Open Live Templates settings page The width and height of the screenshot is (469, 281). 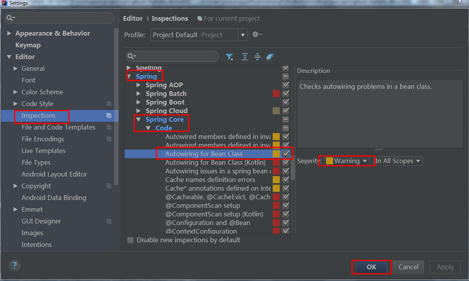(43, 151)
